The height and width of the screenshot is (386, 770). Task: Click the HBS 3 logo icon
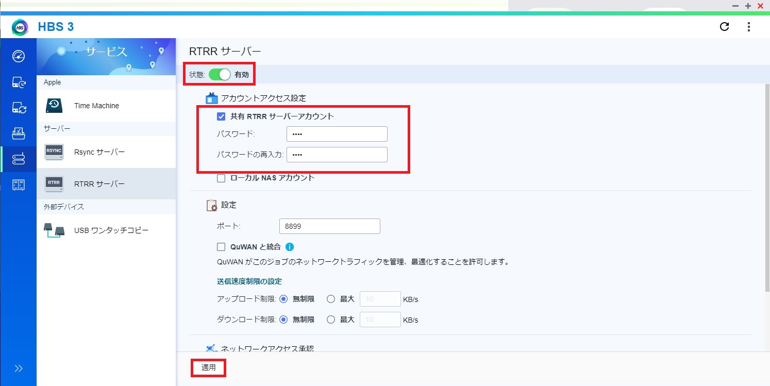20,27
